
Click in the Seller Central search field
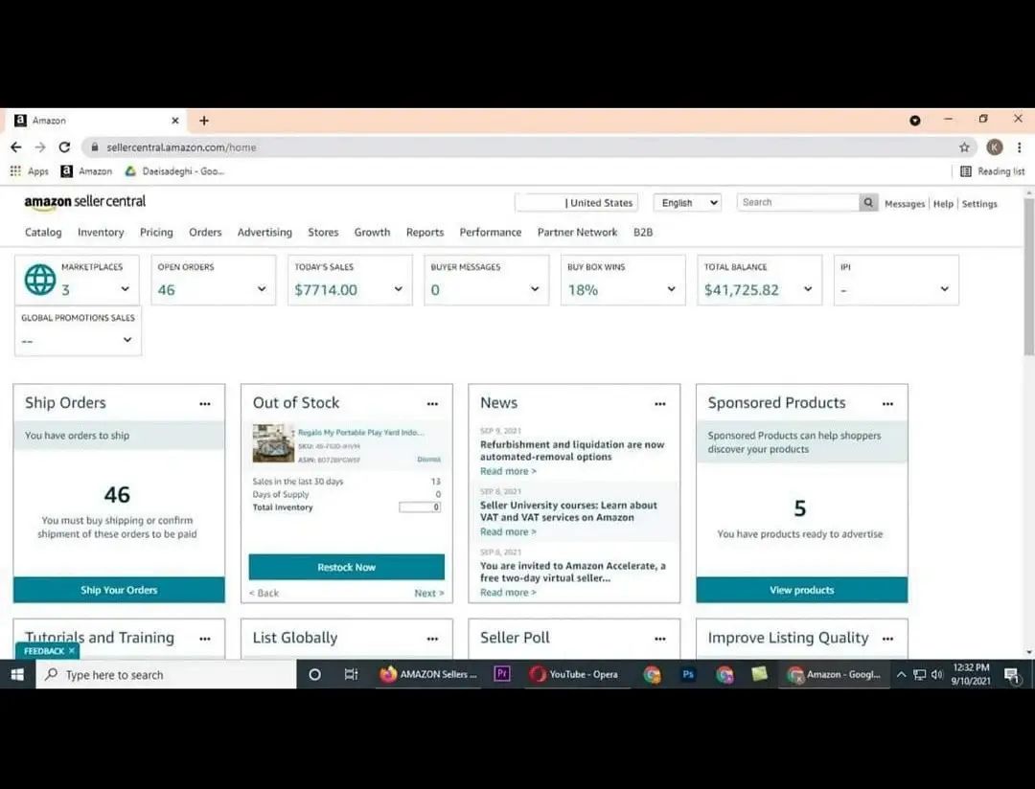(x=798, y=203)
